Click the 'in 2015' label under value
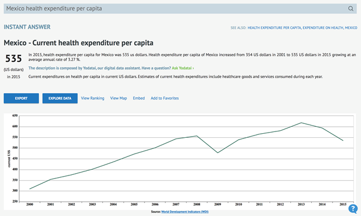Viewport: 361px width, 216px height. (x=13, y=77)
